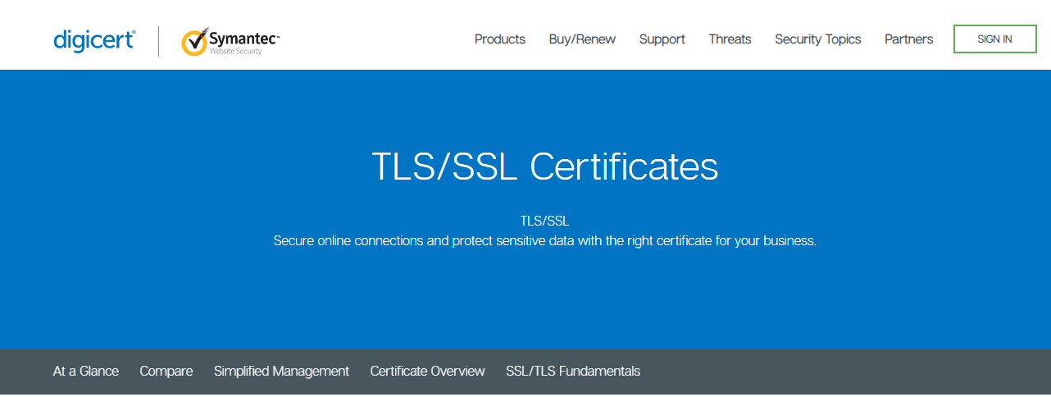Open the Buy/Renew menu
The height and width of the screenshot is (397, 1051).
click(582, 39)
